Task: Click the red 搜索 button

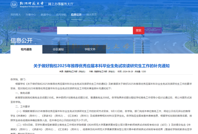Action: pos(139,30)
